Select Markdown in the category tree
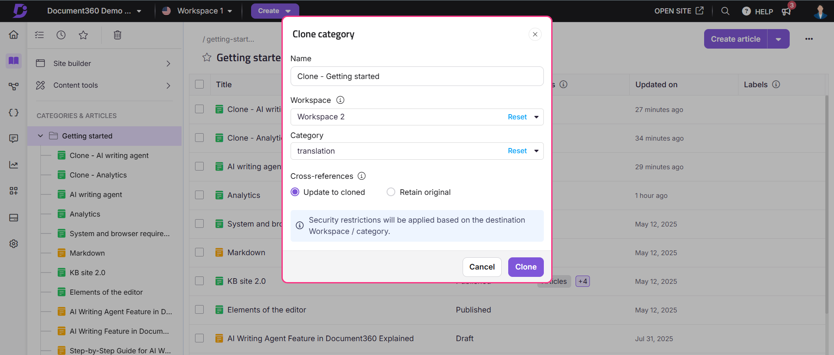Image resolution: width=834 pixels, height=355 pixels. [x=87, y=253]
